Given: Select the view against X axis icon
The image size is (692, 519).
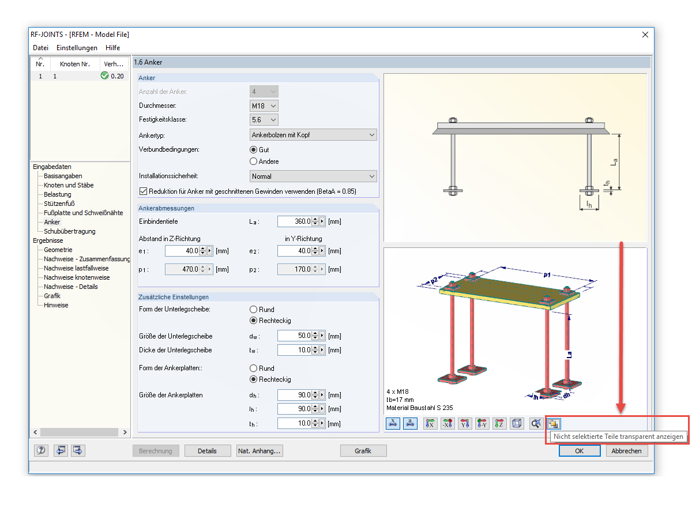Looking at the screenshot, I should coord(447,424).
